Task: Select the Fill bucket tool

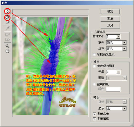Action: (x=7, y=17)
